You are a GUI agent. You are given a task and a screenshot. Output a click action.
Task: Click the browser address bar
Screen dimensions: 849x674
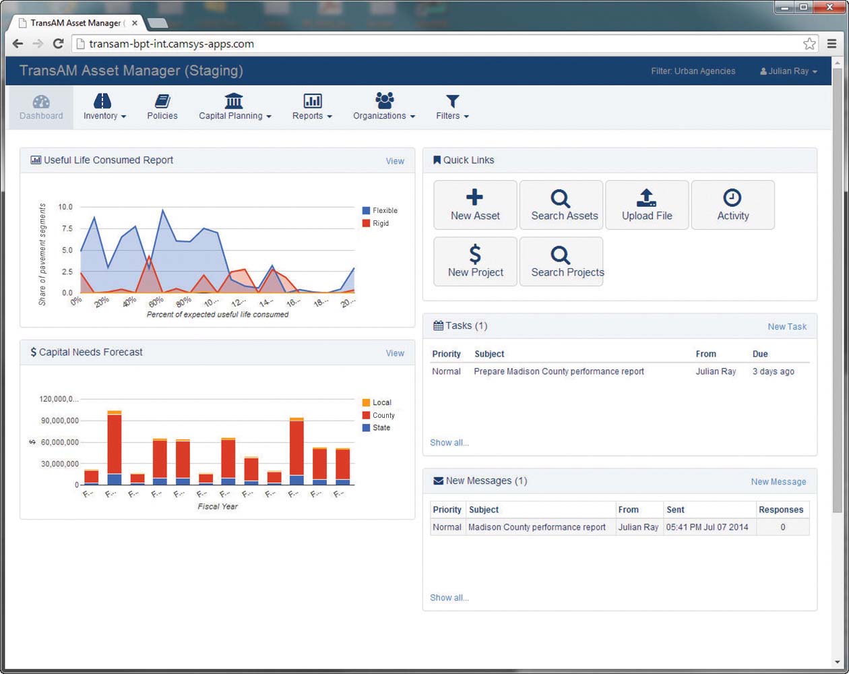point(445,44)
